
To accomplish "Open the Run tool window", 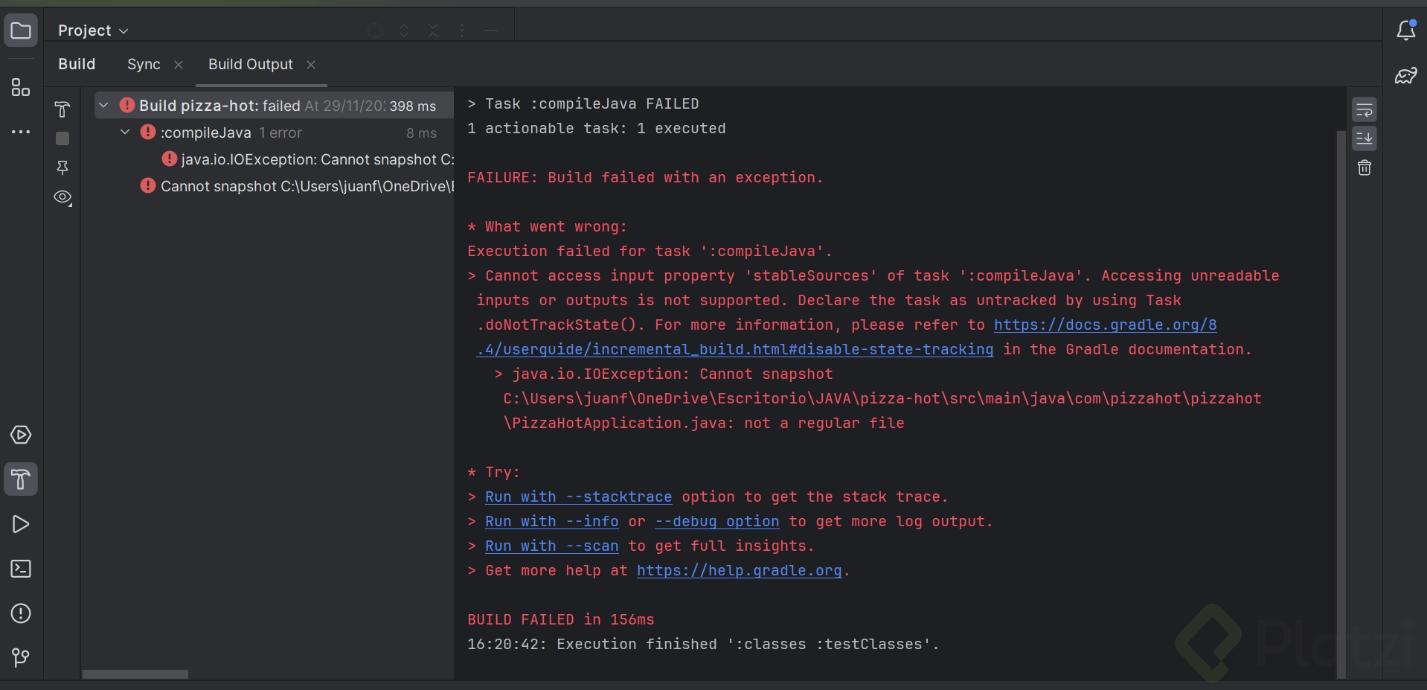I will 21,524.
